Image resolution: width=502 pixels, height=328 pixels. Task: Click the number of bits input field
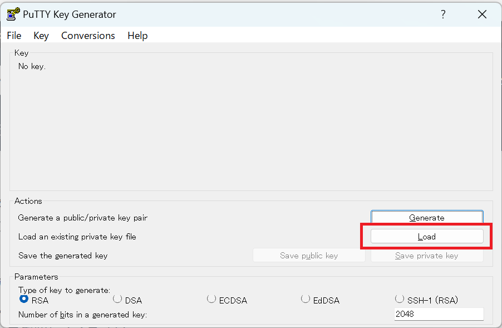pos(439,314)
